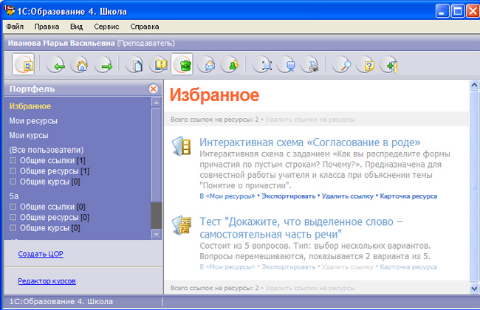Image resolution: width=480 pixels, height=310 pixels.
Task: Click bottom Удалить ссылки на ресурсы link
Action: point(310,288)
